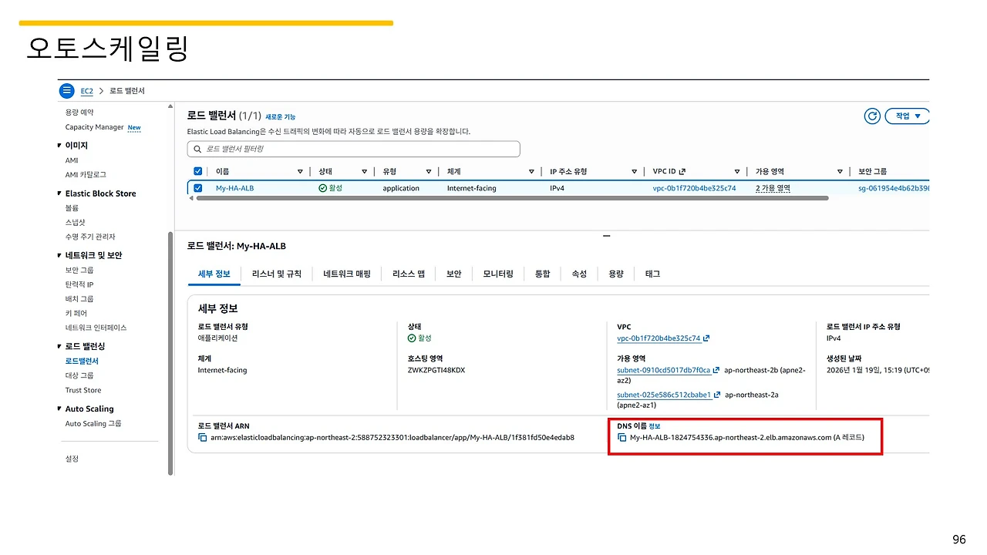Focus the 로드 밸런서 필터링 search field
987x555 pixels.
point(354,149)
